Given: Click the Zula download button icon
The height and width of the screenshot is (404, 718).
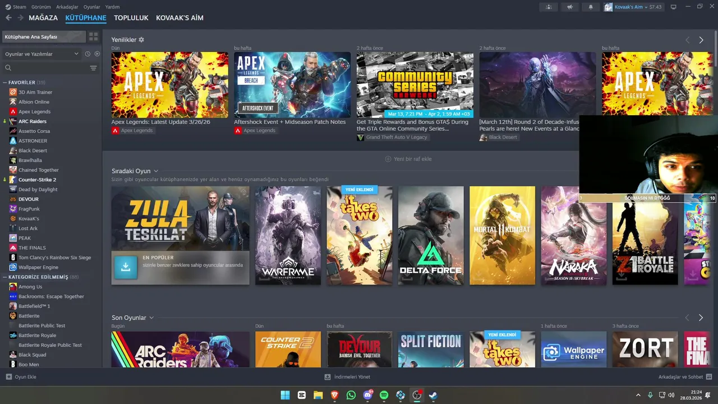Looking at the screenshot, I should point(126,268).
